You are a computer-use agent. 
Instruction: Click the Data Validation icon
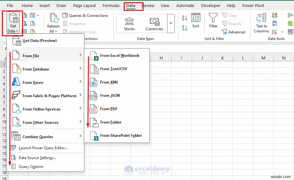click(x=275, y=32)
